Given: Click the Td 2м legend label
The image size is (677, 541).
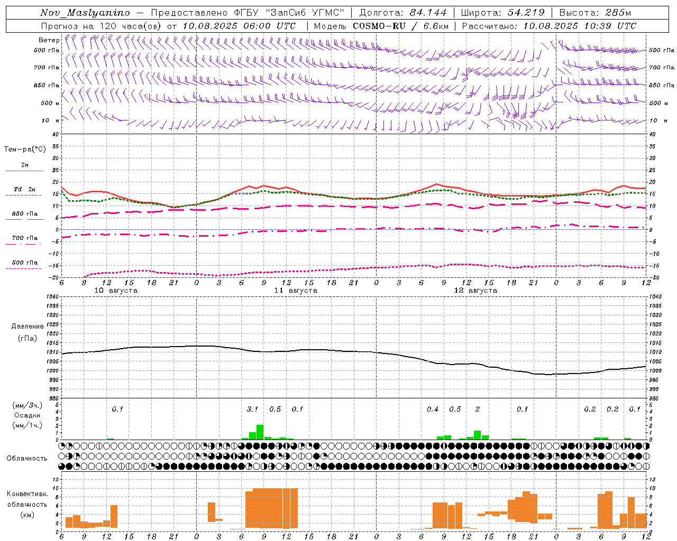Looking at the screenshot, I should point(25,189).
